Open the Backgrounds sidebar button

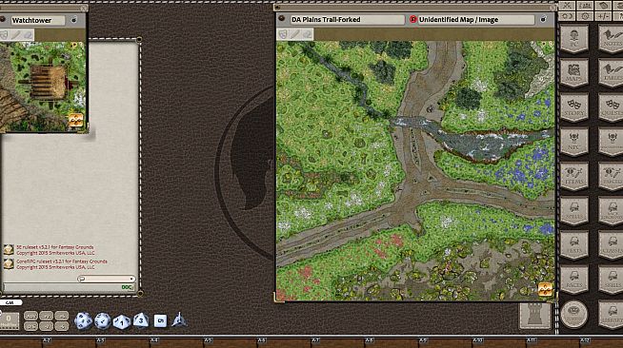click(611, 211)
